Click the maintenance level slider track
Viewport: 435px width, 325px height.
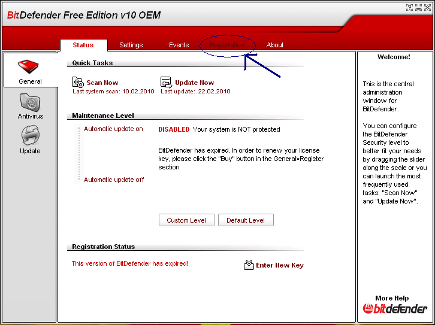tap(79, 154)
